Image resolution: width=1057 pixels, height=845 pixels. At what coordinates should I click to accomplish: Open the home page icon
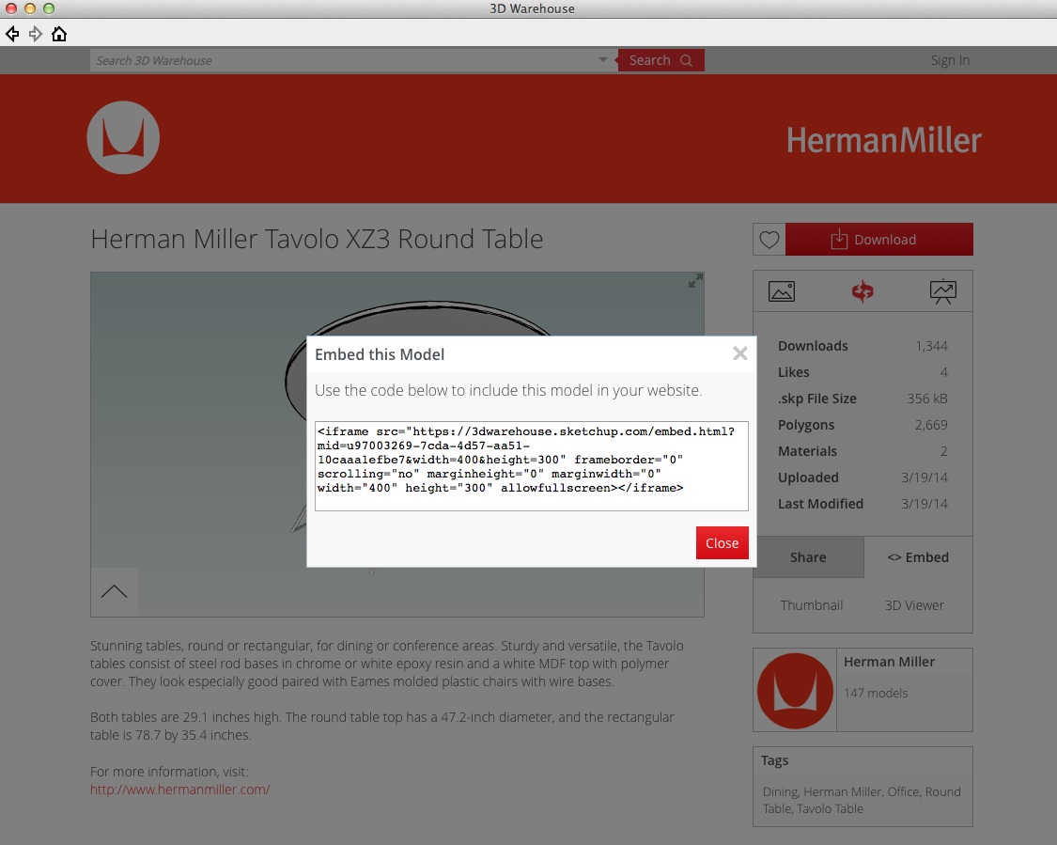59,34
